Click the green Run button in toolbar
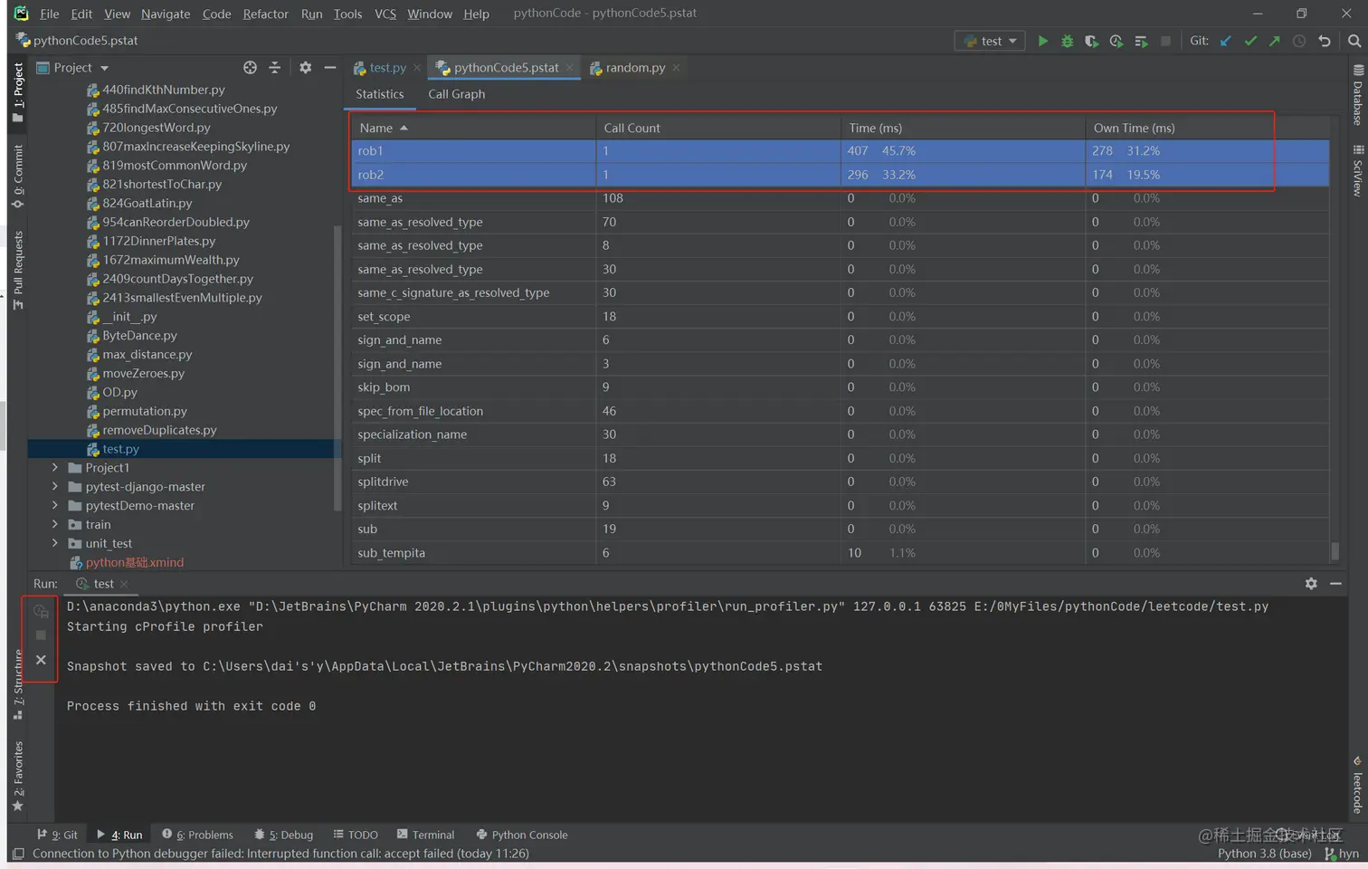1368x869 pixels. [x=1042, y=41]
